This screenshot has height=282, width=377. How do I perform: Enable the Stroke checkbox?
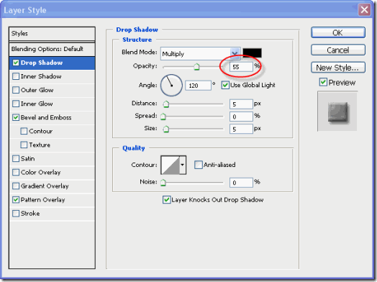pos(16,214)
